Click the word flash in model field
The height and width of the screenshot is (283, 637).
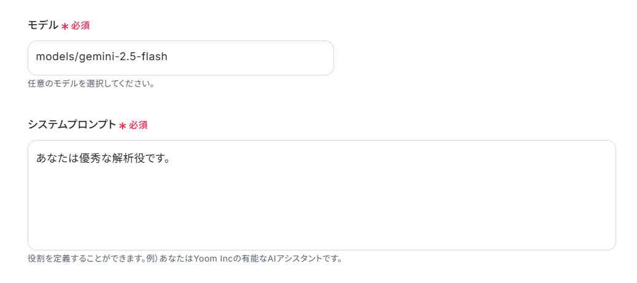point(154,56)
